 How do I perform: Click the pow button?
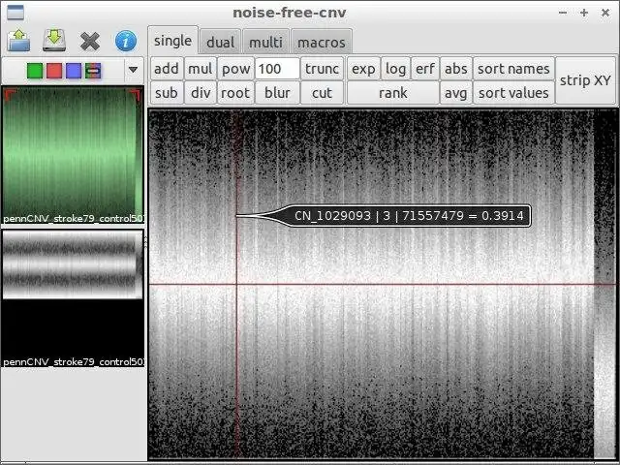pos(235,69)
